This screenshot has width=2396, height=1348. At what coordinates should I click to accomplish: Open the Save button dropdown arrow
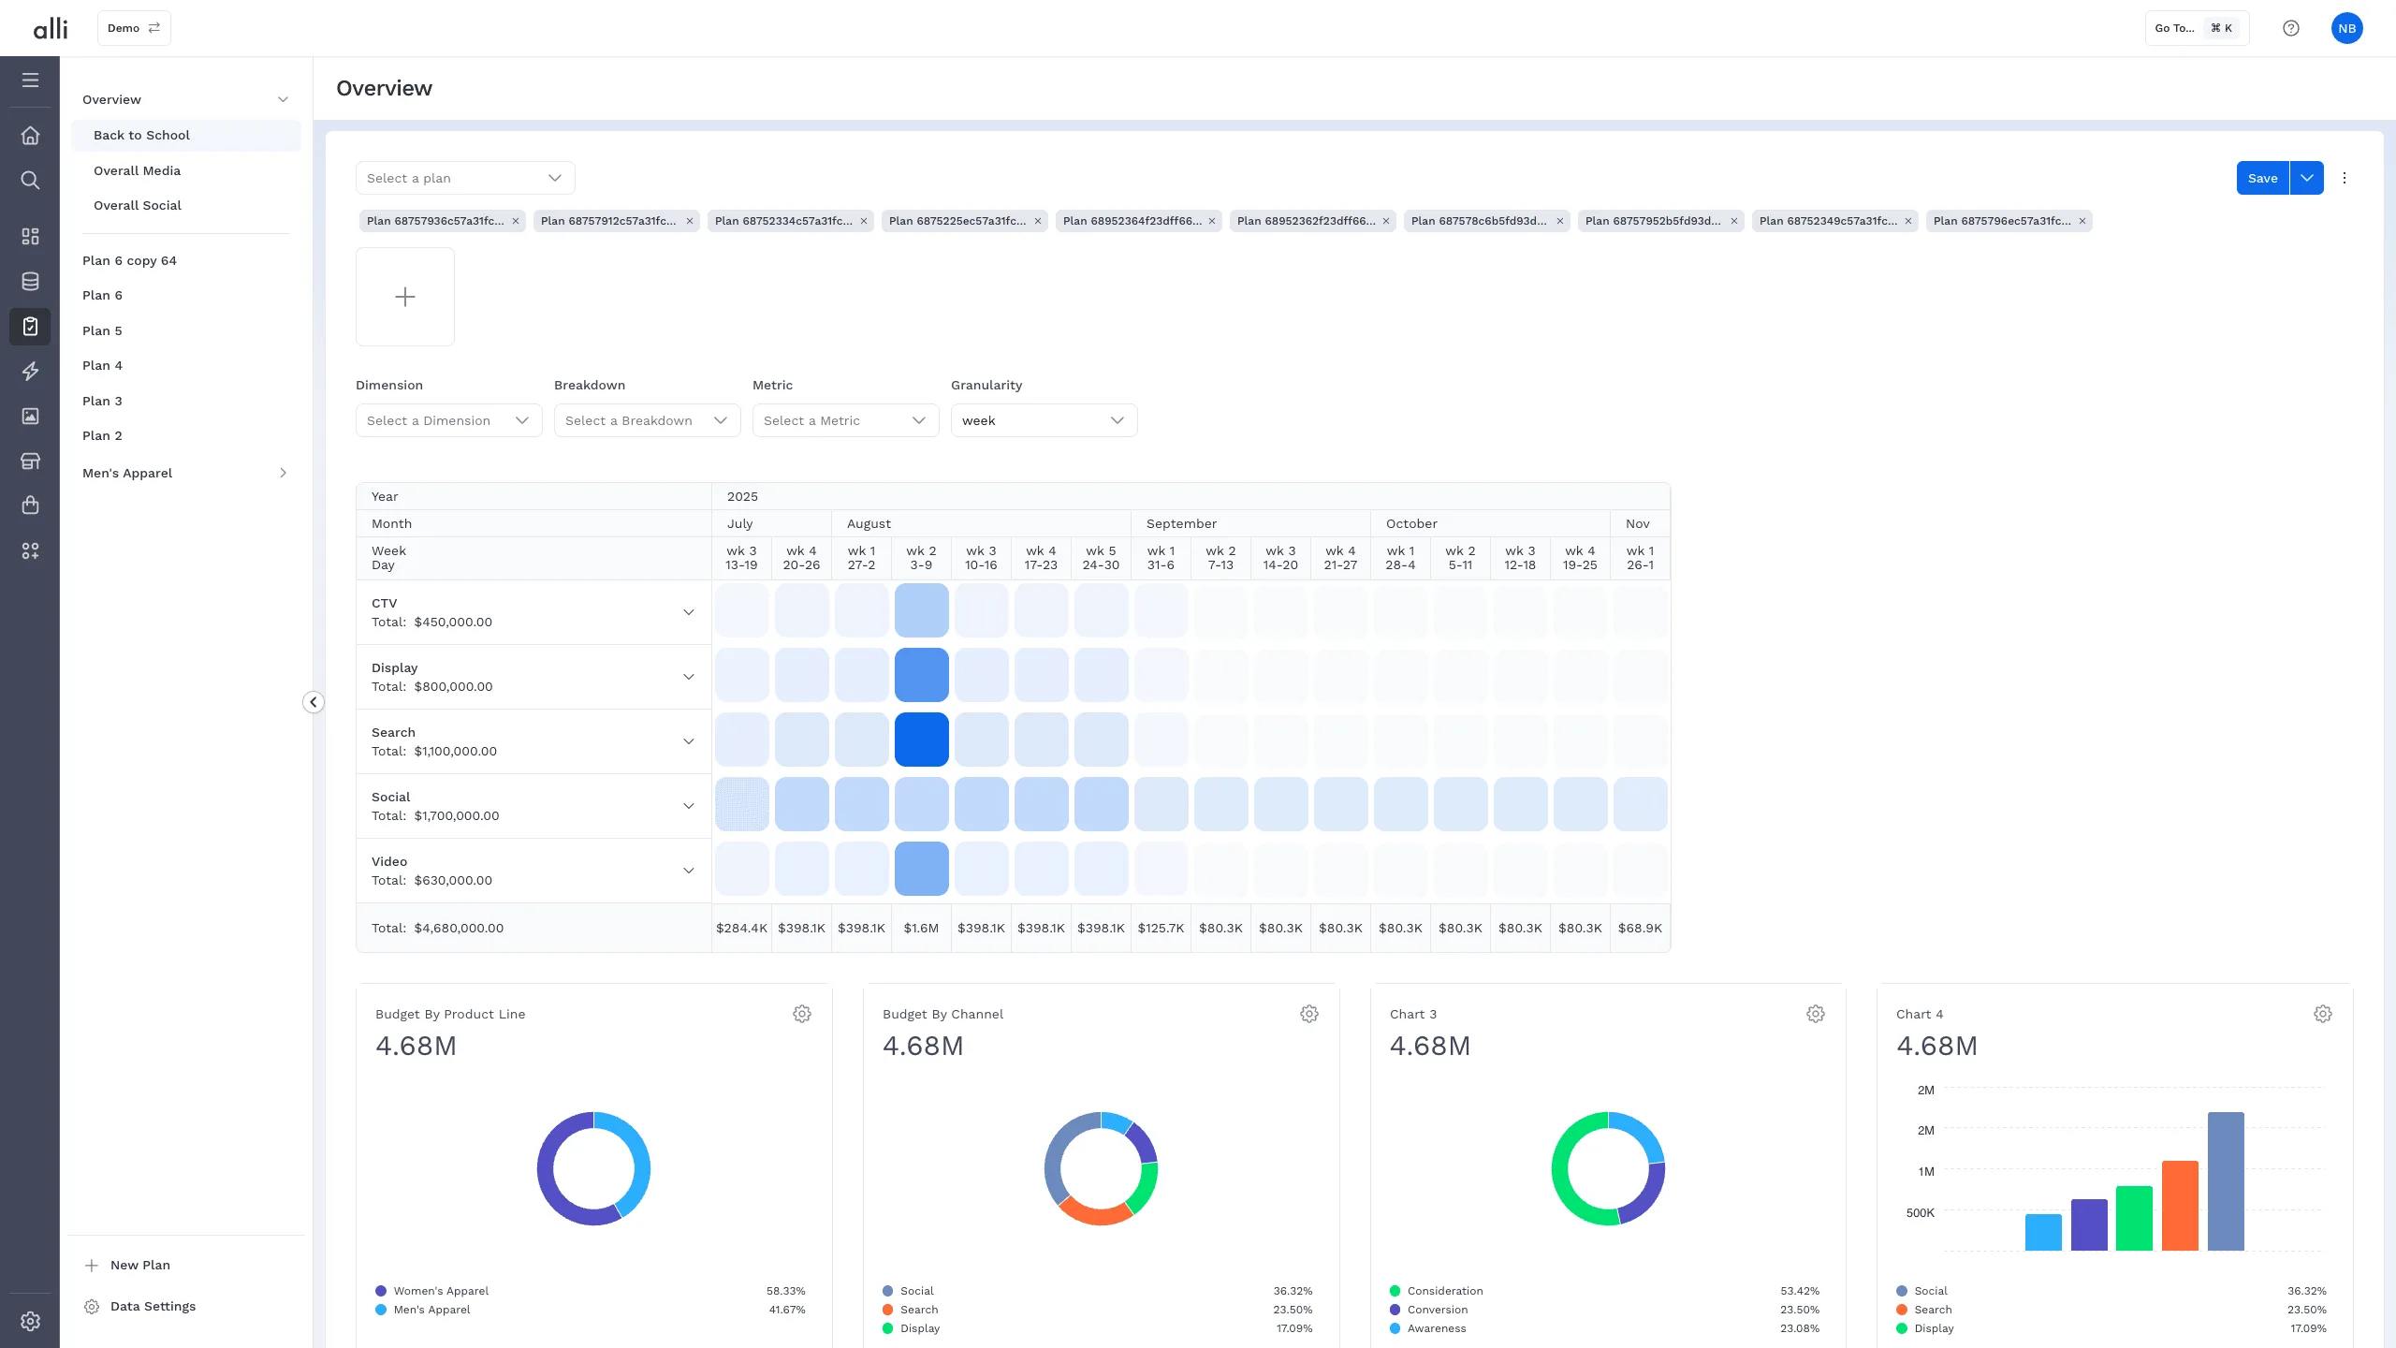coord(2307,178)
